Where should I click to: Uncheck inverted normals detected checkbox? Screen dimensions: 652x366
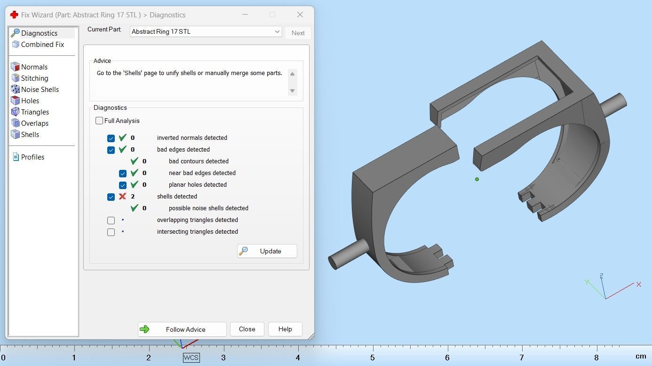111,138
